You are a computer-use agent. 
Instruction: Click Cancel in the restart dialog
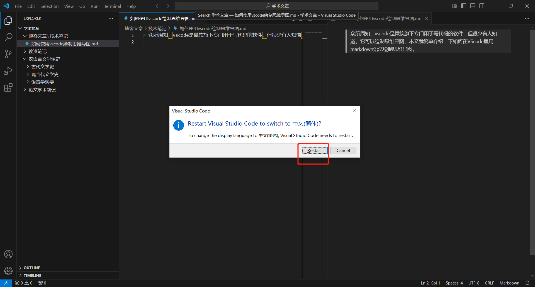pyautogui.click(x=343, y=151)
